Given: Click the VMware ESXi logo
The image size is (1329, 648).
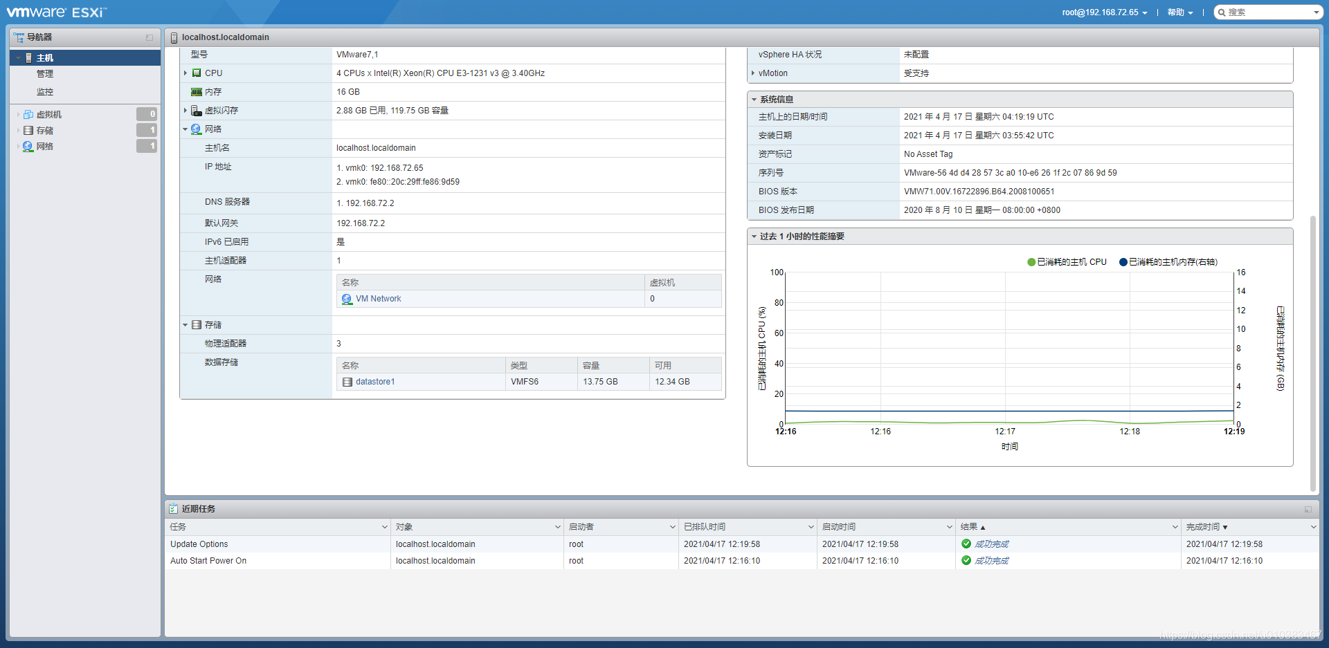Looking at the screenshot, I should (x=56, y=12).
